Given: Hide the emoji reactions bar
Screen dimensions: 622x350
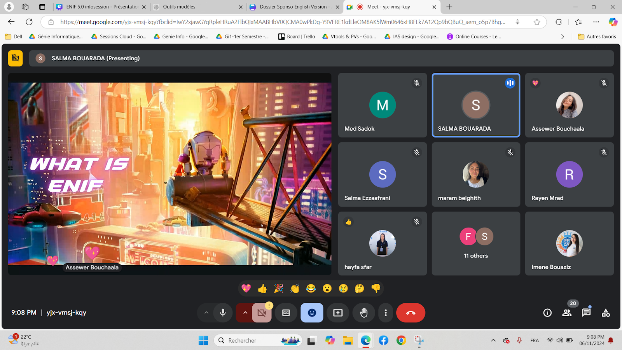Looking at the screenshot, I should pos(312,313).
